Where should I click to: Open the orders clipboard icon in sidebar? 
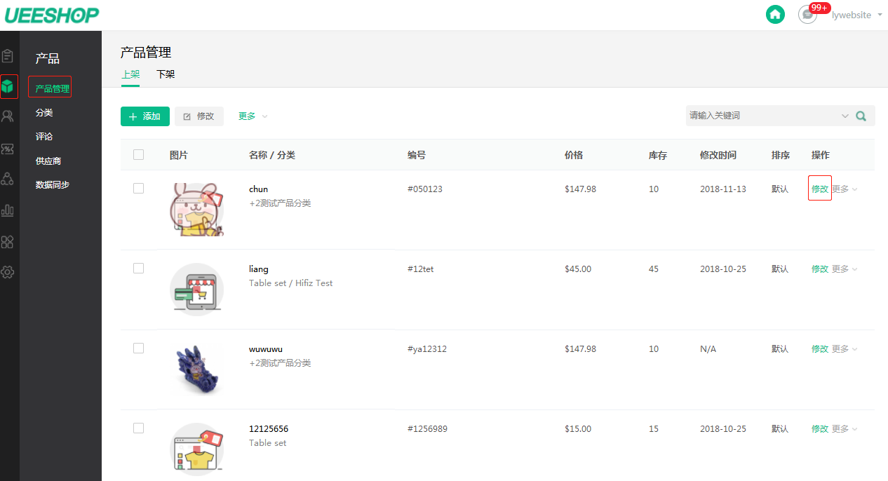tap(8, 55)
